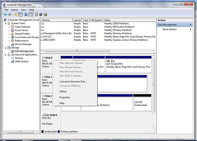This screenshot has height=141, width=197.
Task: Sort by the File System column header
Action: coord(96,20)
